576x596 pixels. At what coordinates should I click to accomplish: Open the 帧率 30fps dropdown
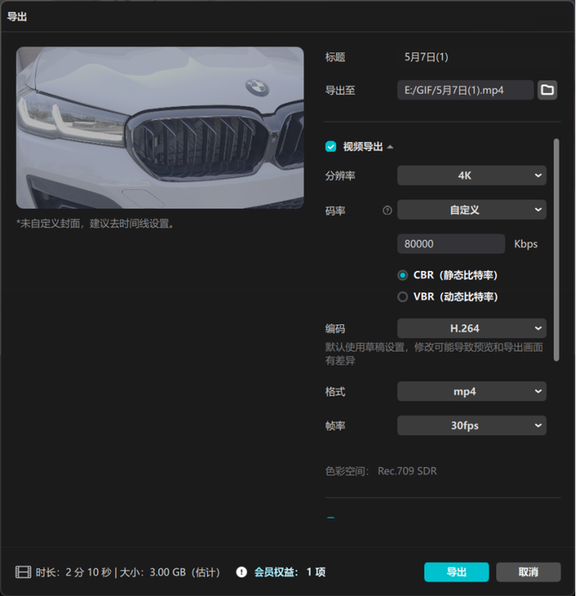[471, 426]
